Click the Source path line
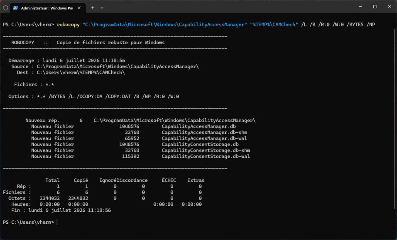 point(105,67)
